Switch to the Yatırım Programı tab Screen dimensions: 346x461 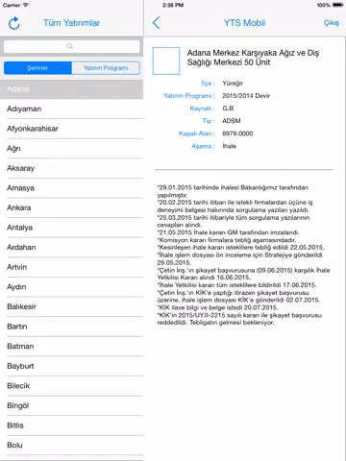(106, 68)
